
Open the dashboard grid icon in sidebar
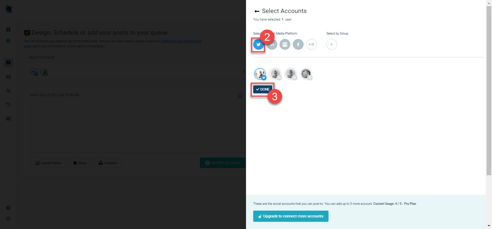pos(8,30)
